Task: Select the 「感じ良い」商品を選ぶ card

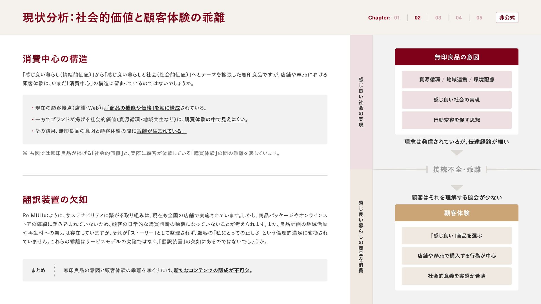Action: pyautogui.click(x=456, y=236)
